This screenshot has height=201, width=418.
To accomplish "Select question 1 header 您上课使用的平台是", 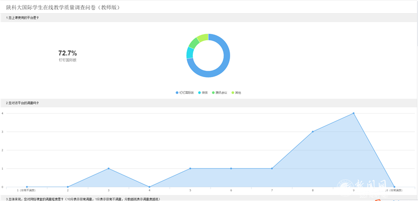I will [x=23, y=18].
